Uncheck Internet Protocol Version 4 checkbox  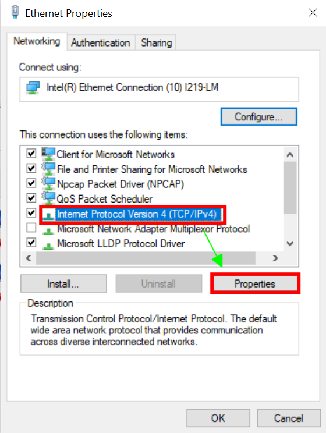(31, 212)
